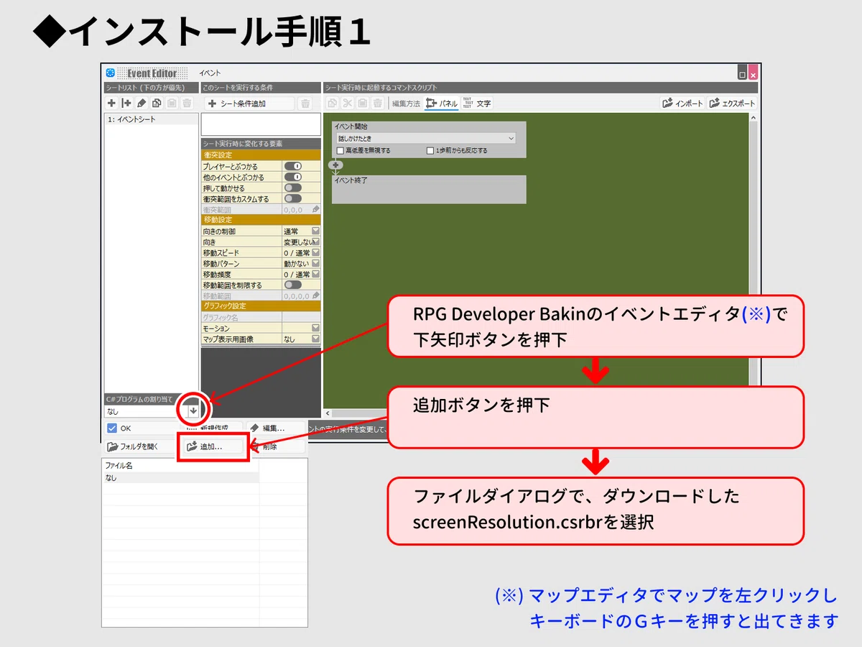Click the paste sheet icon in sheet list toolbar
Screen dimensions: 862x647
tap(172, 104)
